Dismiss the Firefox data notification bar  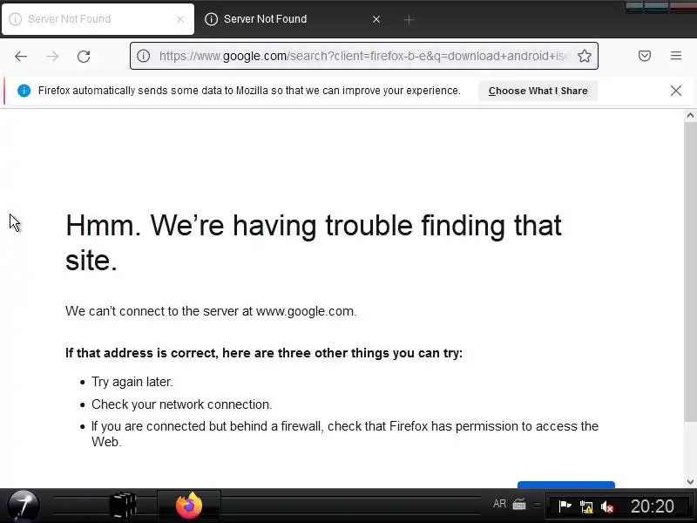pyautogui.click(x=676, y=91)
